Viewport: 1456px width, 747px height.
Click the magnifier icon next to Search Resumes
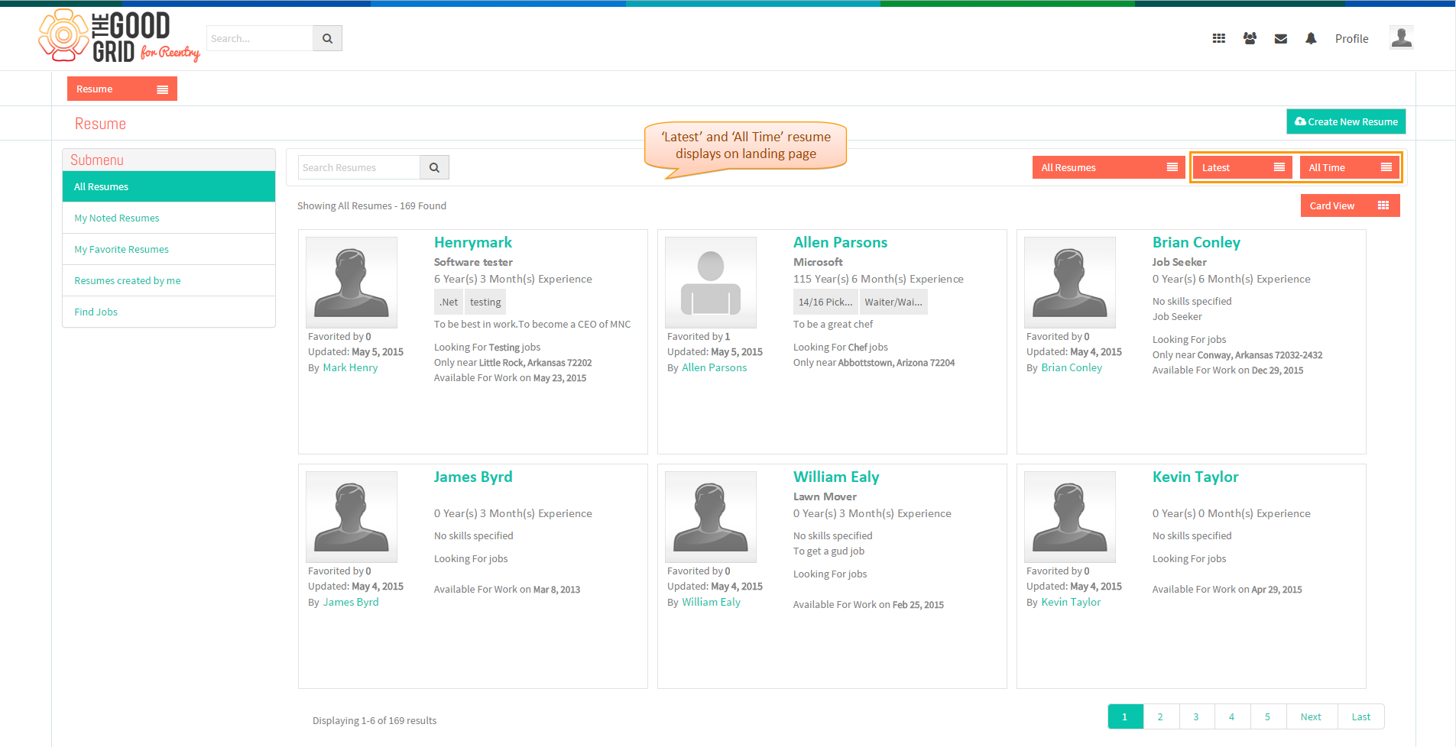[x=434, y=167]
